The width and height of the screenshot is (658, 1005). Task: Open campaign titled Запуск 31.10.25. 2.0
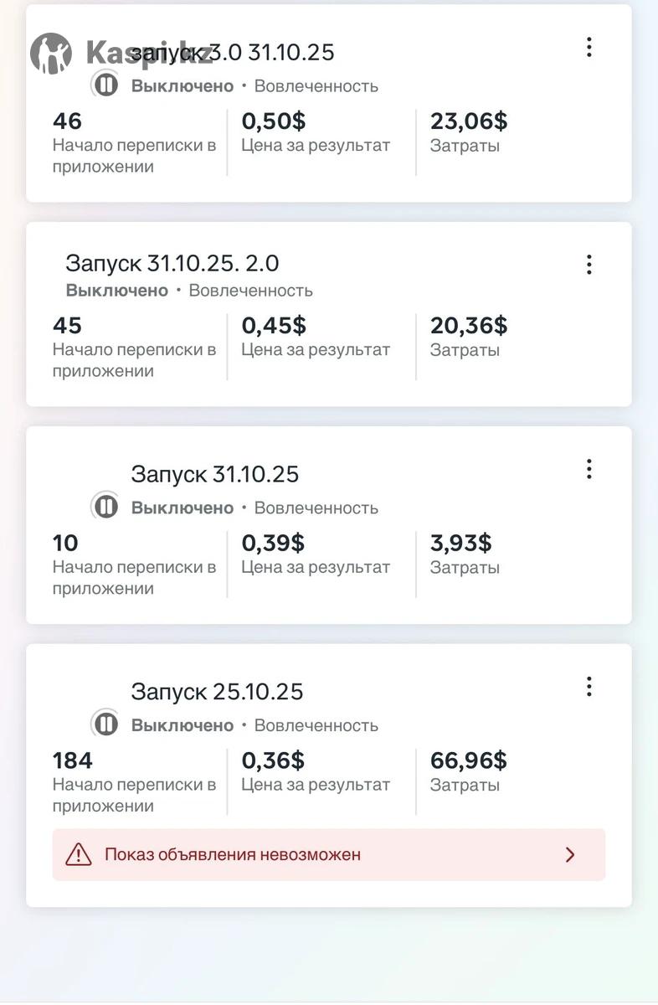172,263
